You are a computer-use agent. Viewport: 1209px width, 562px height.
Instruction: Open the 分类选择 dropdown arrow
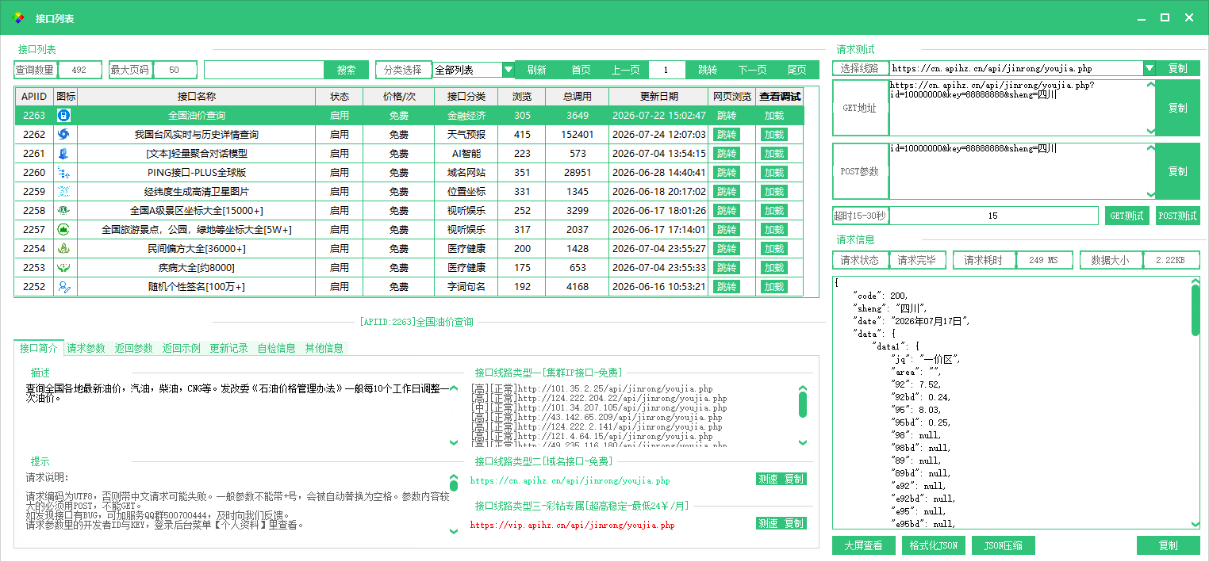[509, 70]
